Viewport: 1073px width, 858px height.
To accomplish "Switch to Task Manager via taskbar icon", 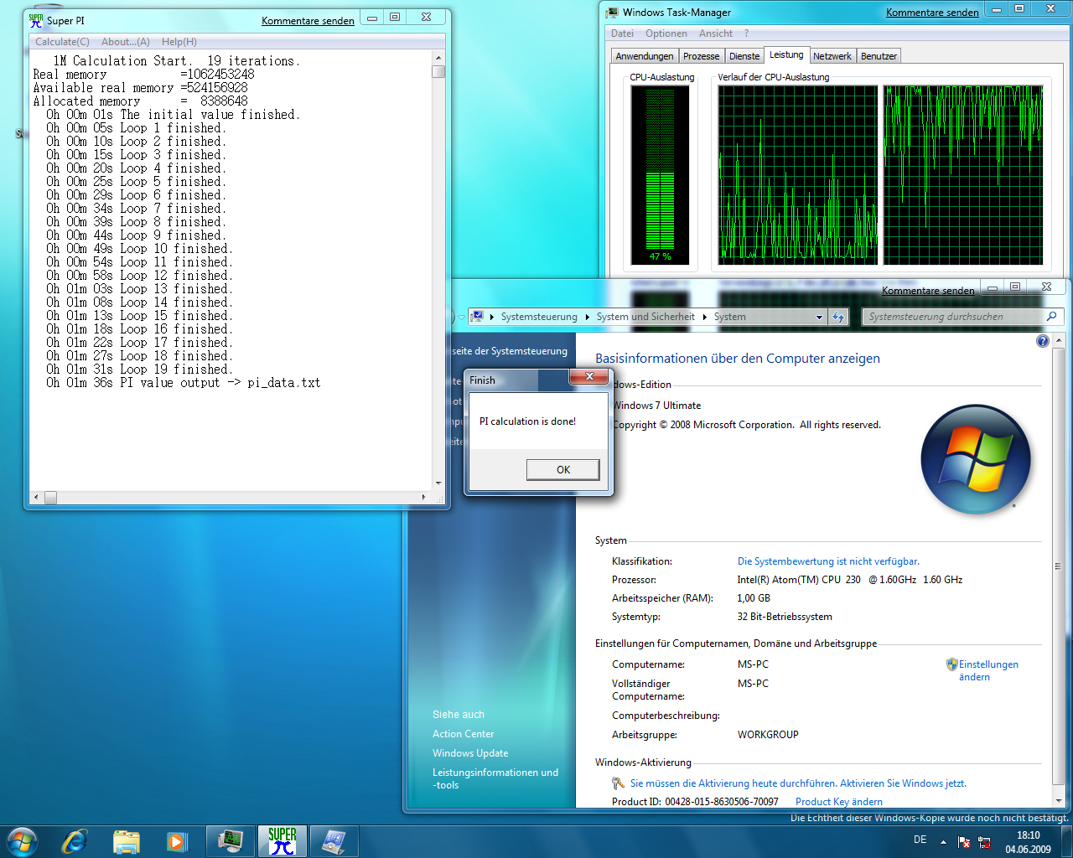I will [x=231, y=841].
